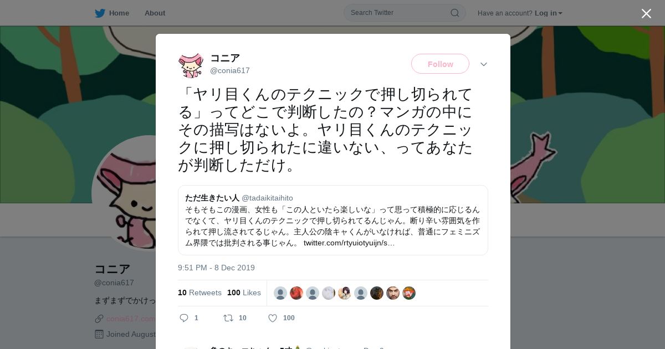This screenshot has height=349, width=665.
Task: Expand the tweet options chevron
Action: (x=484, y=64)
